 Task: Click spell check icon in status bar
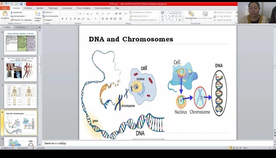pos(33,148)
